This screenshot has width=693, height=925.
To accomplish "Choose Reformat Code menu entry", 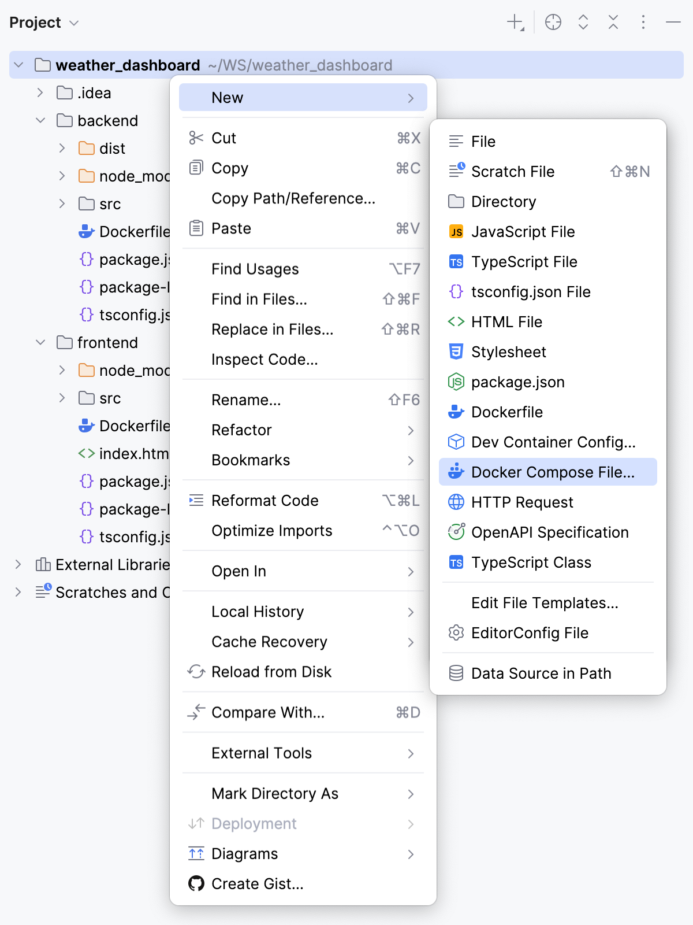I will click(x=303, y=500).
